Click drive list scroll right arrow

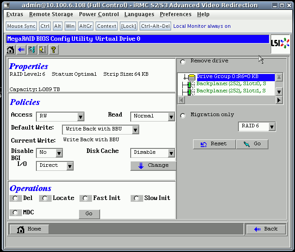tap(279, 100)
